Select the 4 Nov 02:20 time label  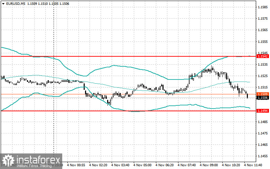coord(98,165)
